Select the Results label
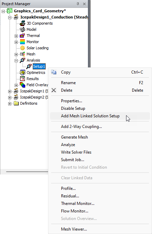The height and width of the screenshot is (234, 152). [33, 79]
